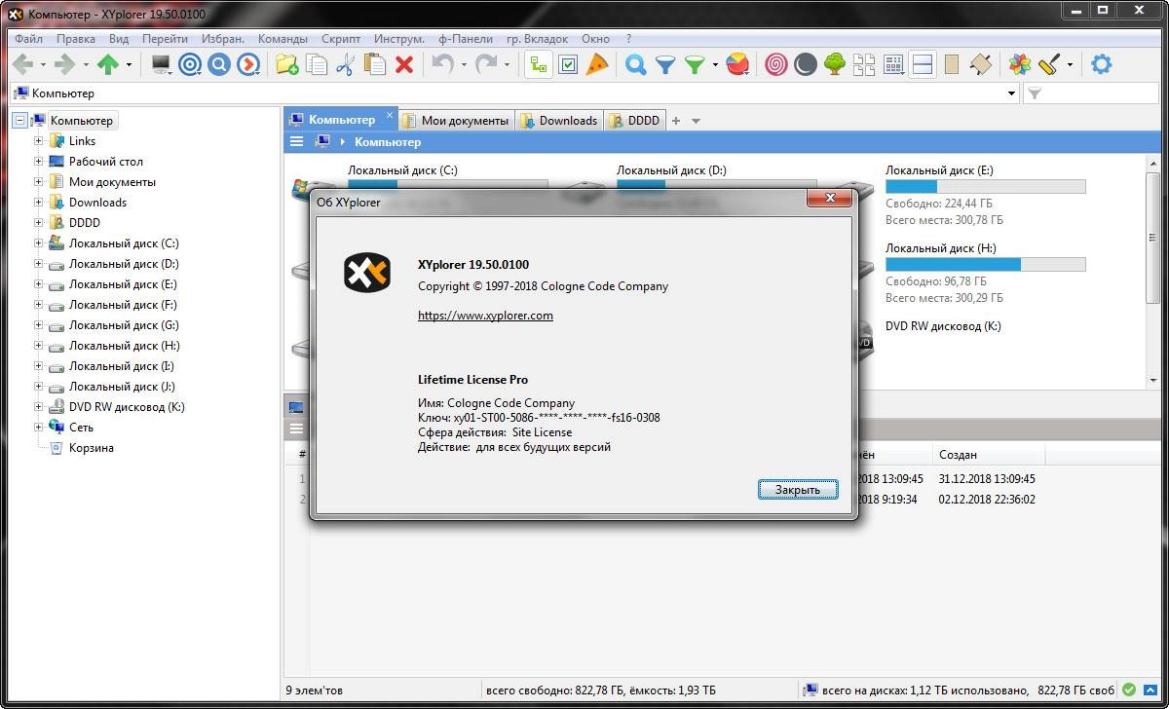Create a new folder via toolbar
1169x709 pixels.
[x=286, y=64]
